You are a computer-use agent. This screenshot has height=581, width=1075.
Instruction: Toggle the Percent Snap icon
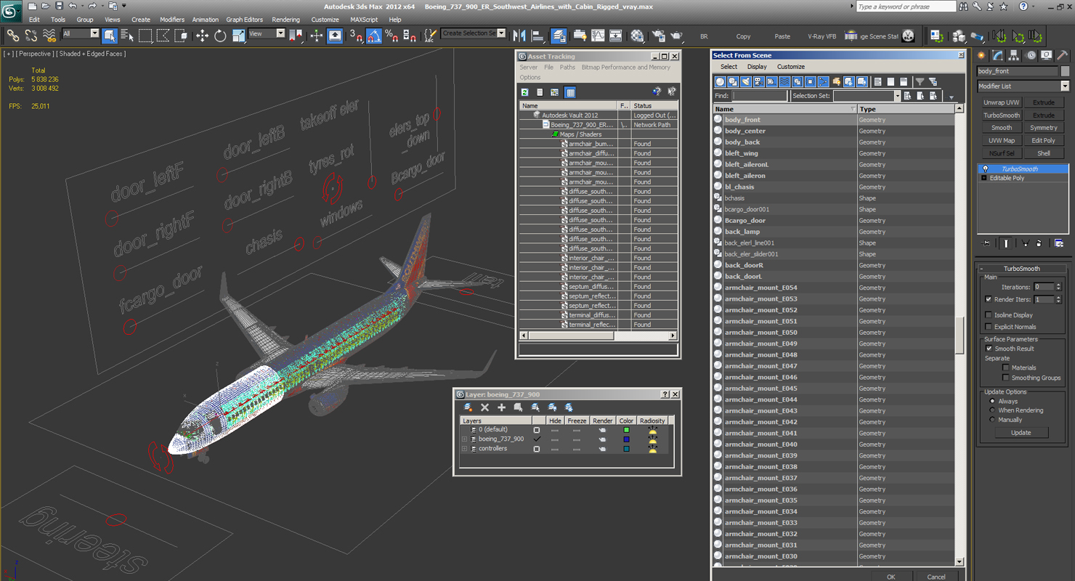point(392,36)
